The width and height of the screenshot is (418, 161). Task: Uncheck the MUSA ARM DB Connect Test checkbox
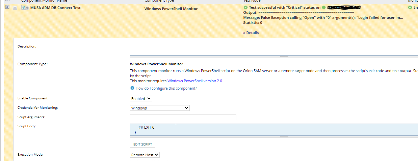coord(7,7)
